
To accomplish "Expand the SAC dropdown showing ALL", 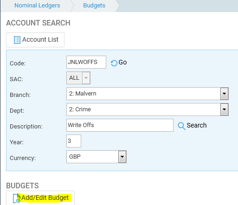I will click(86, 78).
